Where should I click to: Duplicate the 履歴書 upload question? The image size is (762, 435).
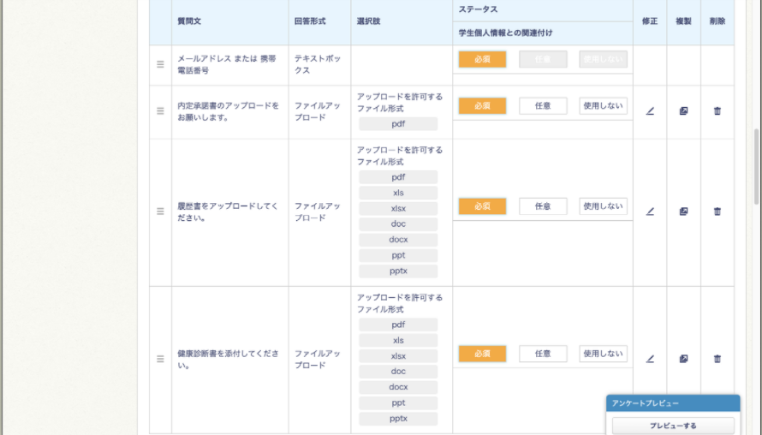(683, 212)
